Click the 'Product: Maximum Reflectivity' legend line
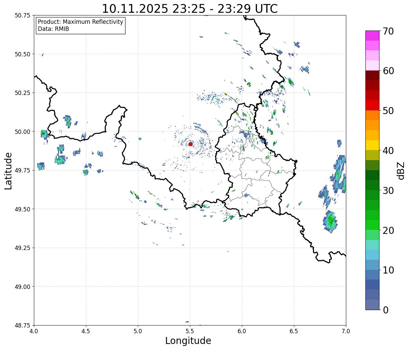Viewport: 409px width, 349px height. [81, 22]
